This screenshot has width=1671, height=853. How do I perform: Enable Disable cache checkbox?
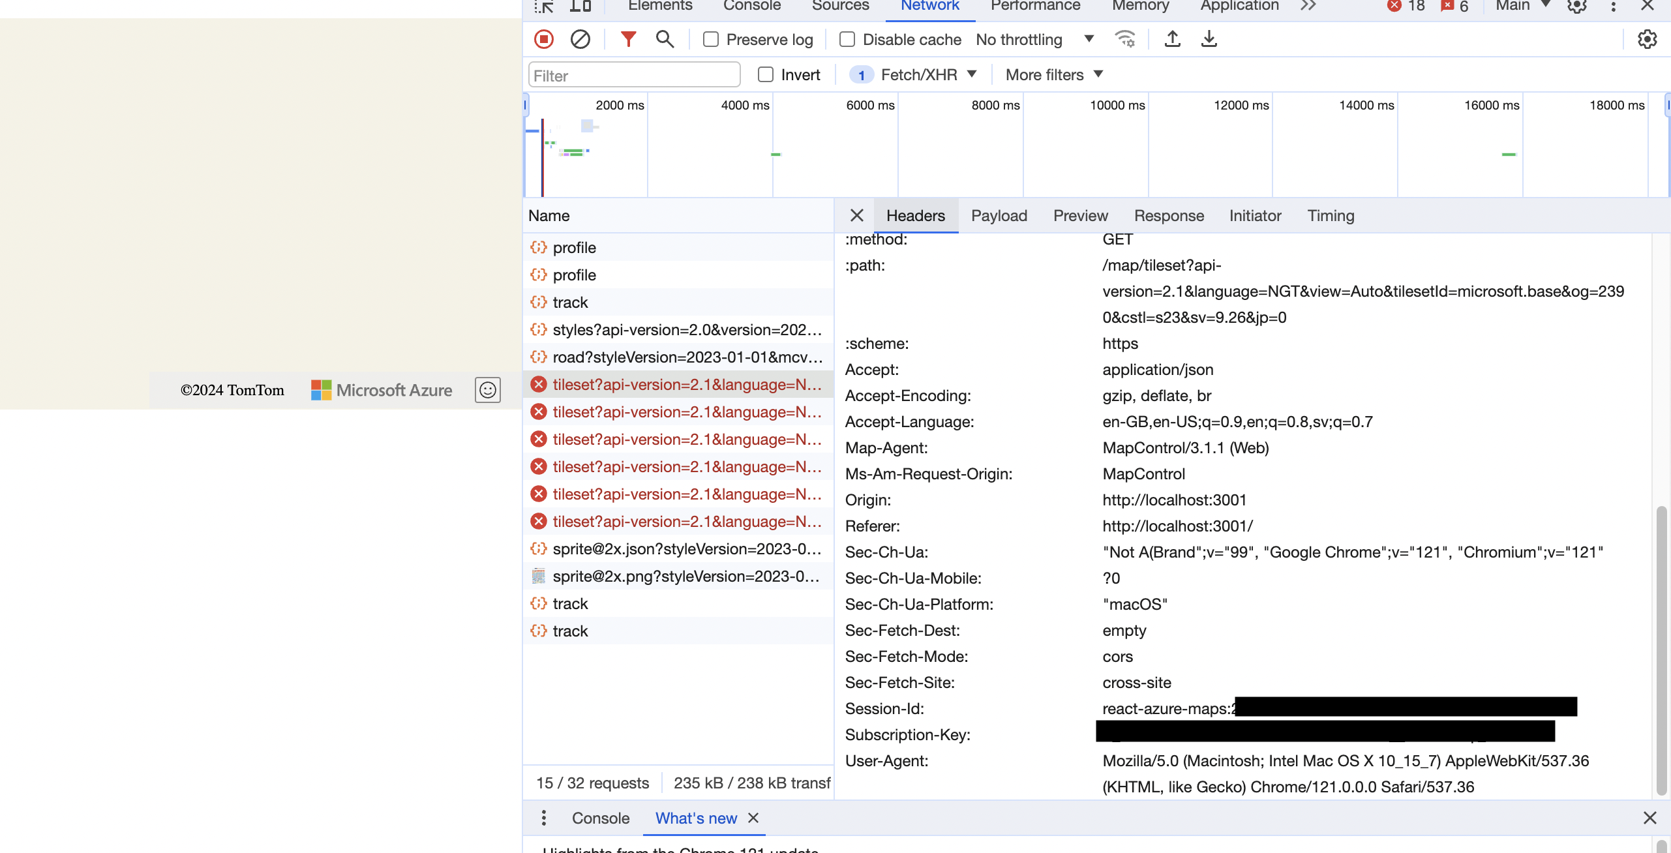point(847,39)
